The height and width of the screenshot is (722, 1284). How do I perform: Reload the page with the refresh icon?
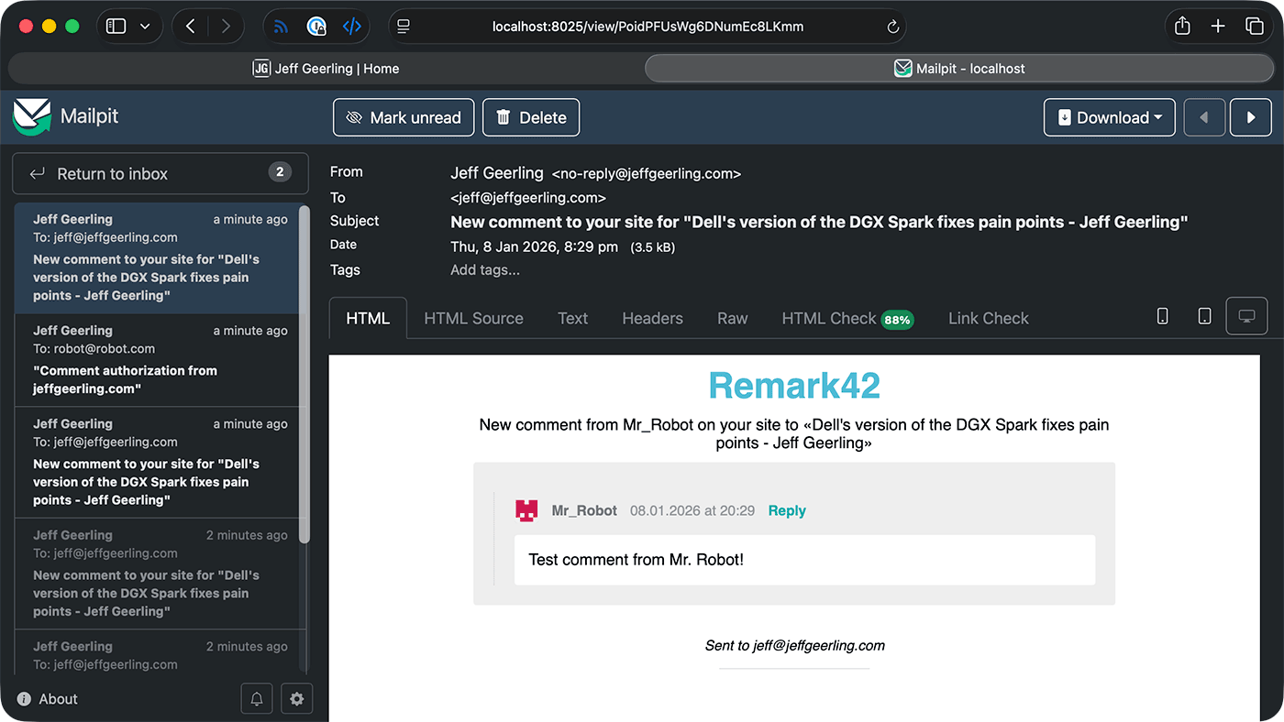[892, 27]
